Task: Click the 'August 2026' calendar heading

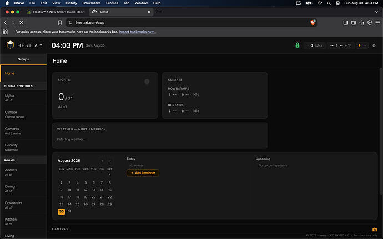Action: [x=69, y=161]
